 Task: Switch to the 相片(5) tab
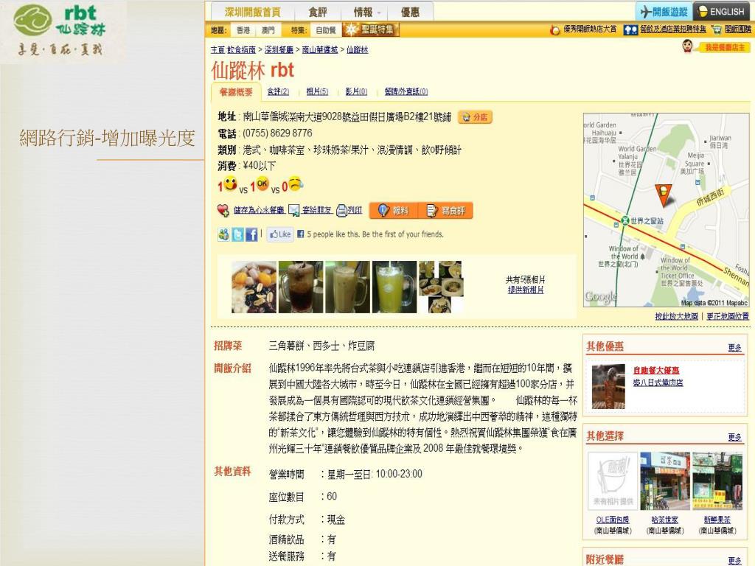tap(317, 91)
